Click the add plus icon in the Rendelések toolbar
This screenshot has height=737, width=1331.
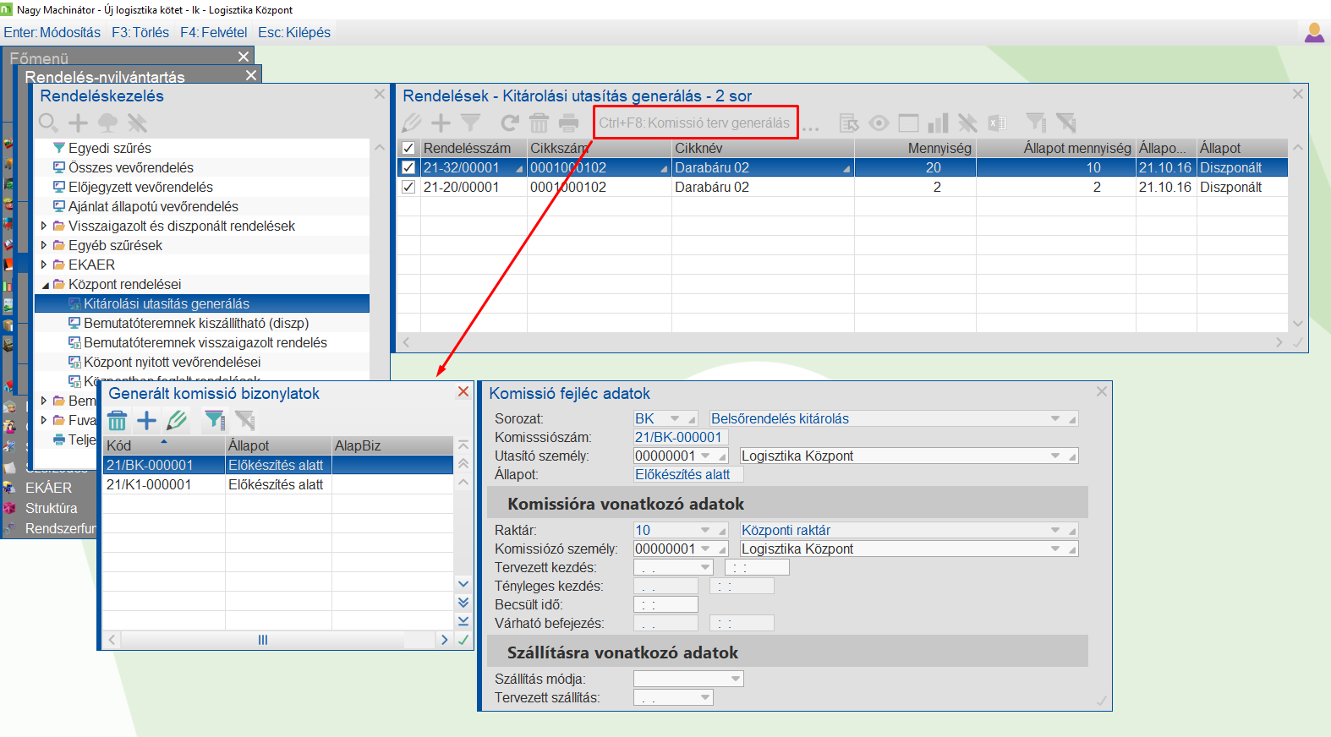point(441,123)
